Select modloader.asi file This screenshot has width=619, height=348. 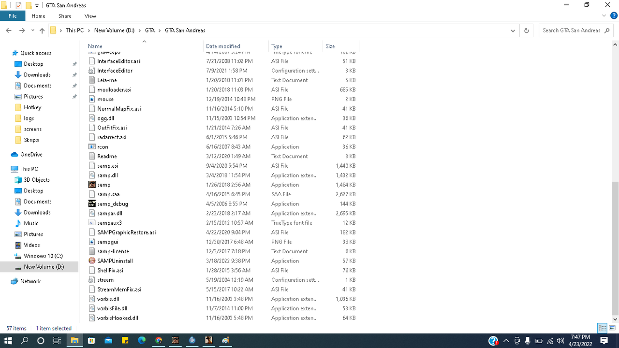pyautogui.click(x=114, y=90)
